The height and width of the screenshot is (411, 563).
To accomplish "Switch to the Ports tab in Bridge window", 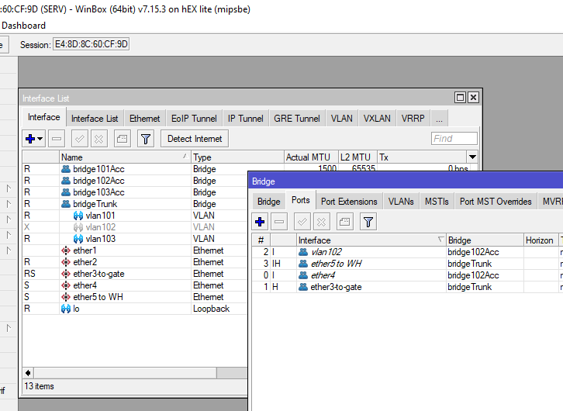I will click(x=301, y=200).
